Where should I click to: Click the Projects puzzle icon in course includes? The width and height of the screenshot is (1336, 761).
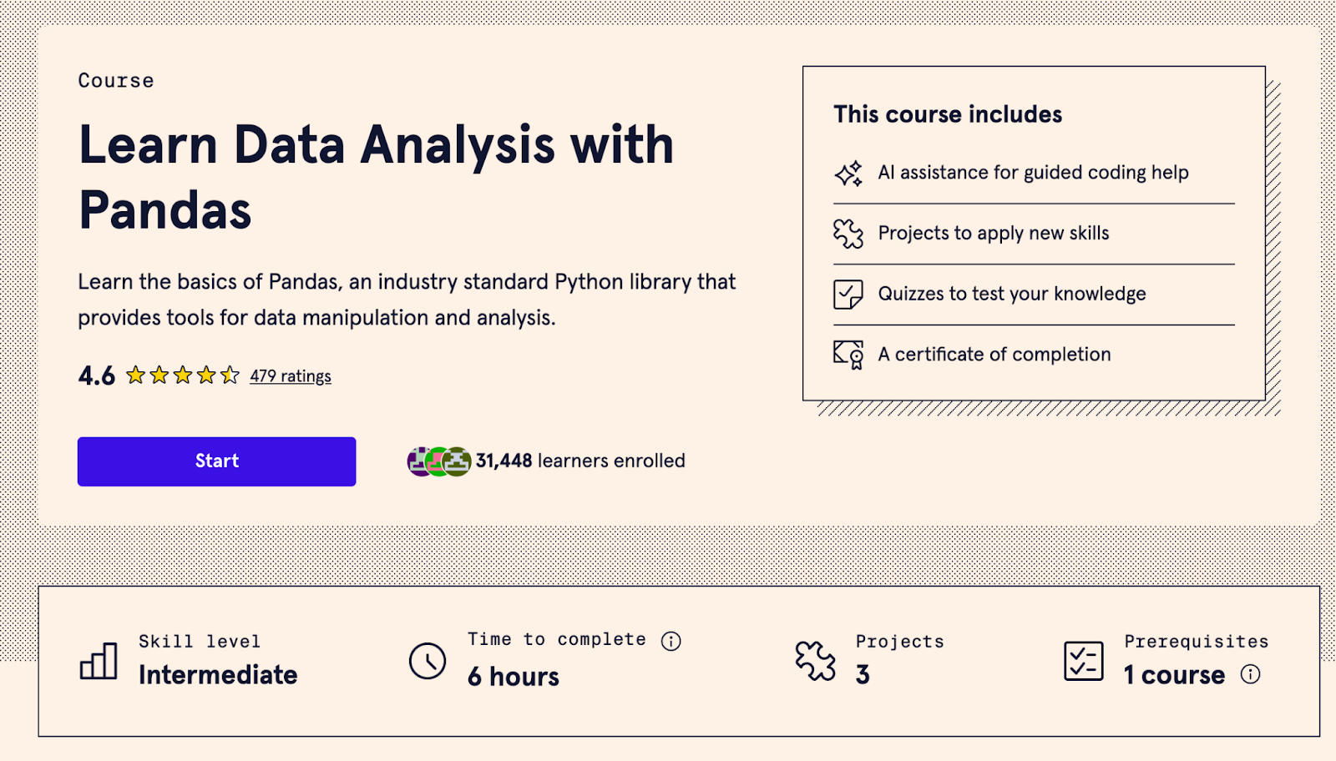tap(848, 234)
